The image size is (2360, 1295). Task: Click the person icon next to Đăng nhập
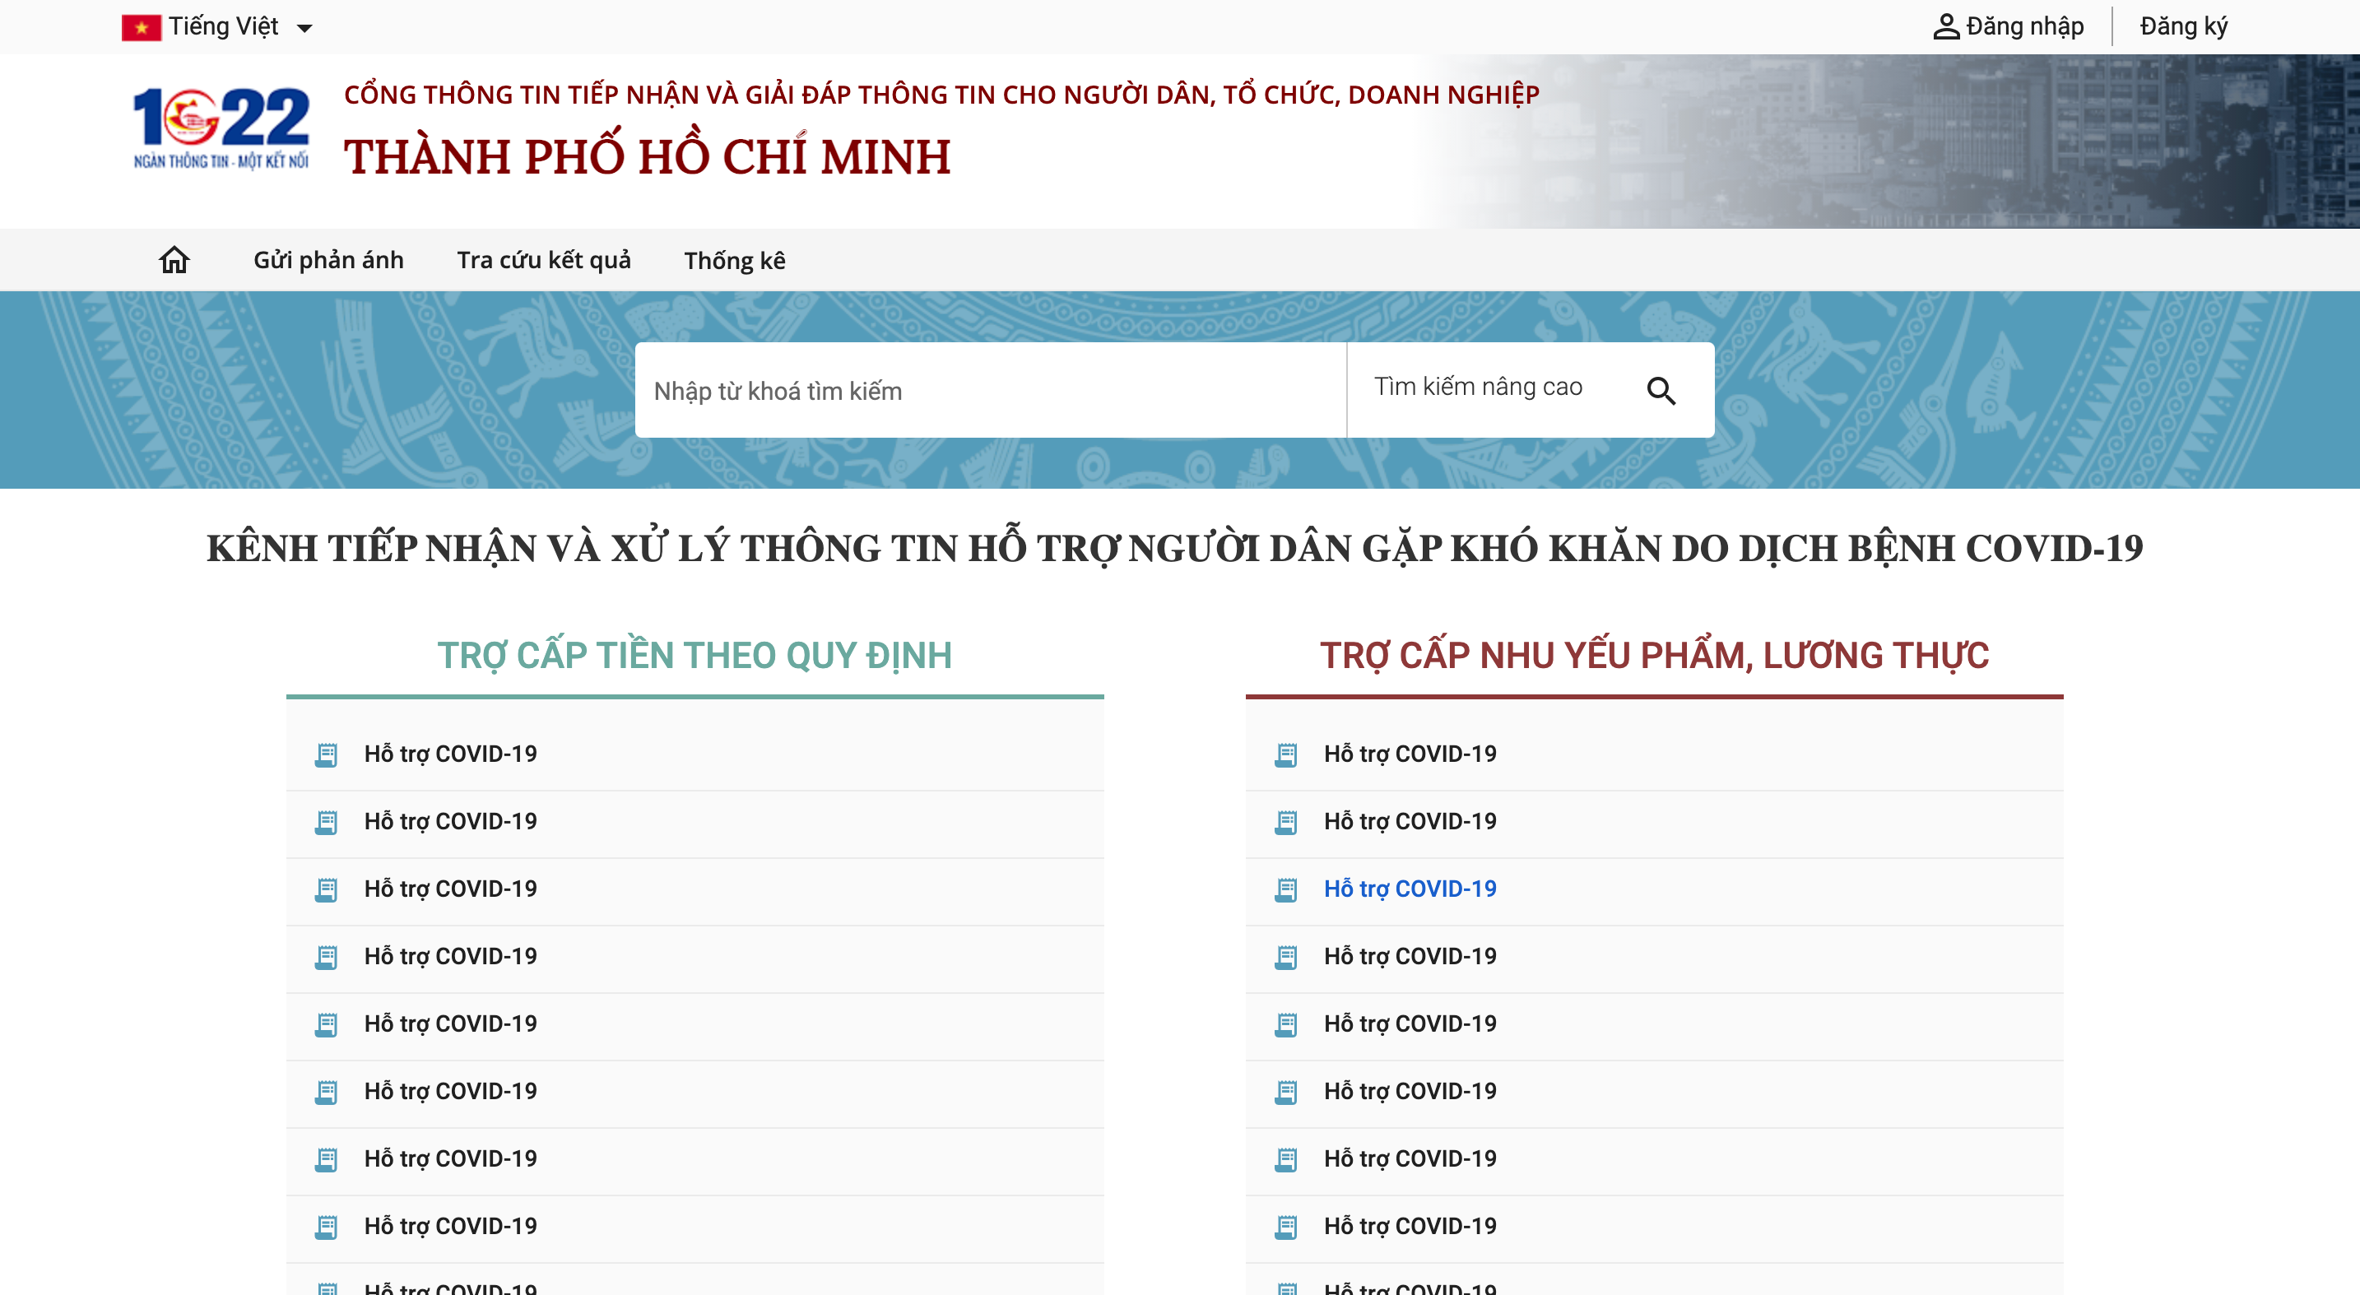point(1946,26)
